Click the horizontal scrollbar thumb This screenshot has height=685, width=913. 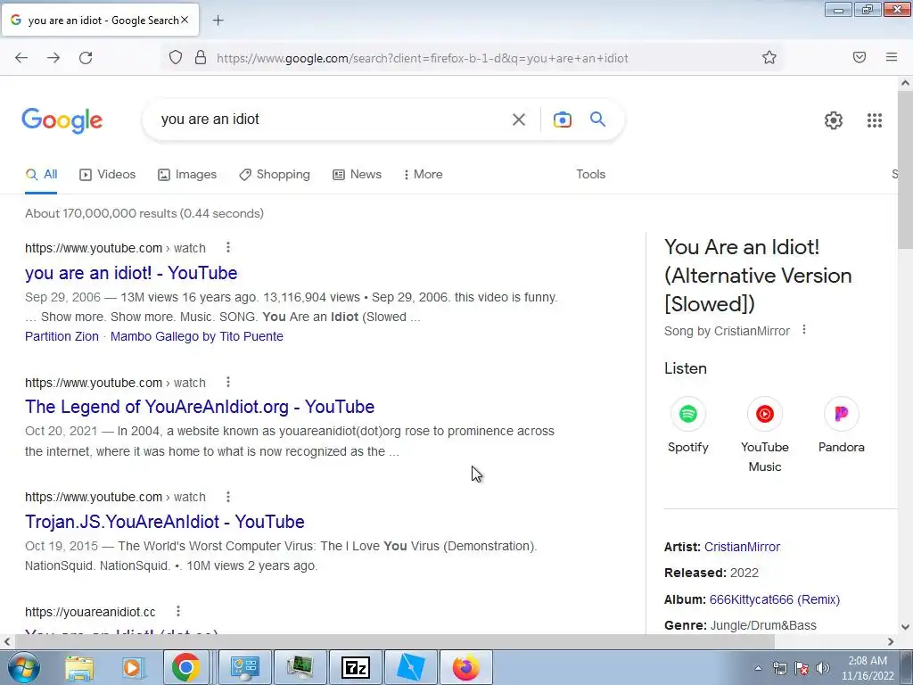point(394,642)
